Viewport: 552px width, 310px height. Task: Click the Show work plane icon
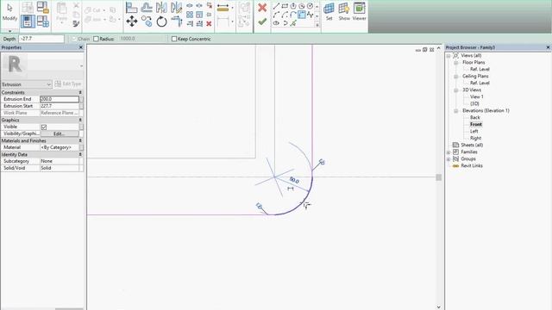click(x=344, y=11)
